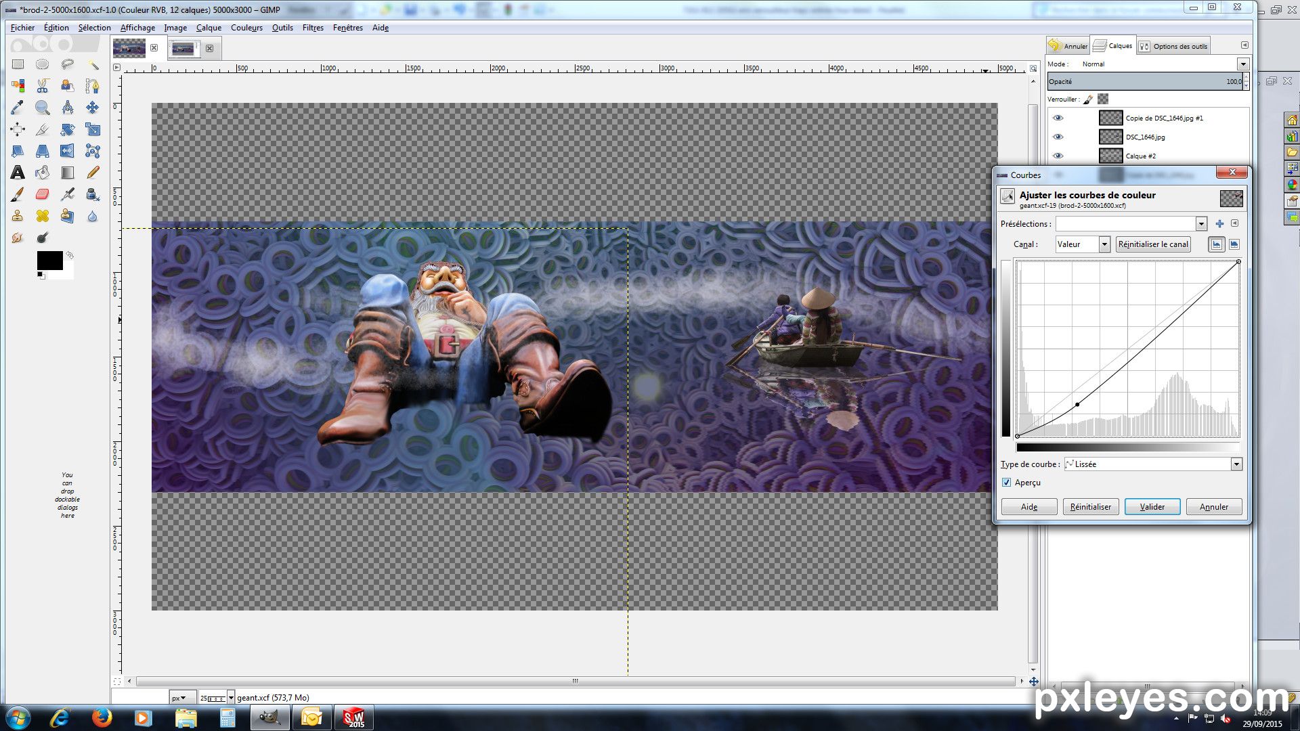Select the Select by Color tool
The image size is (1300, 731).
point(18,86)
